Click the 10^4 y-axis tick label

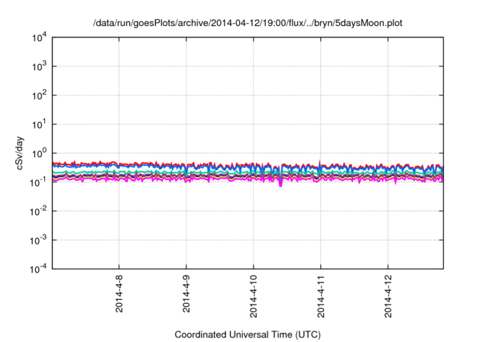coord(39,37)
